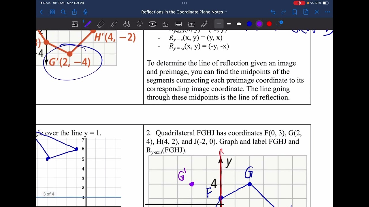The height and width of the screenshot is (207, 369).
Task: Select the Shapes tool
Action: 127,24
